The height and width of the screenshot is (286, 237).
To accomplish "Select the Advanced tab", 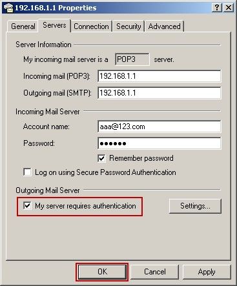I will tap(164, 26).
